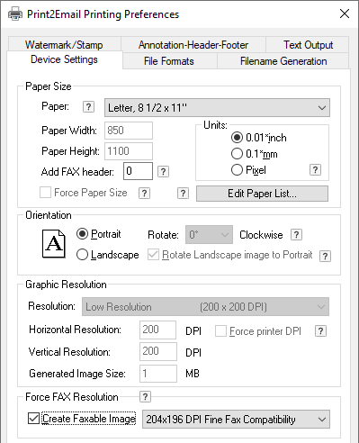The height and width of the screenshot is (443, 359).
Task: Click the Edit Paper List button
Action: pos(262,194)
